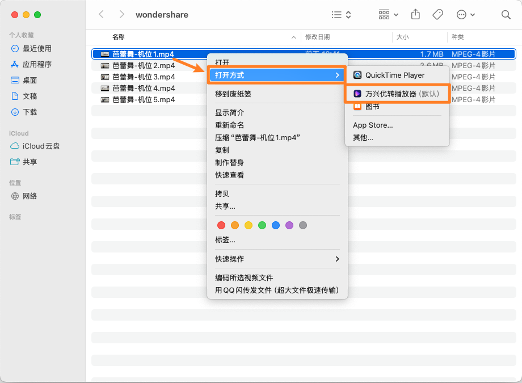Click 其他… in the open-with submenu

(363, 137)
